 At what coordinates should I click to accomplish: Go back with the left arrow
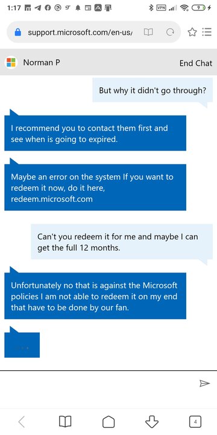pos(22,422)
